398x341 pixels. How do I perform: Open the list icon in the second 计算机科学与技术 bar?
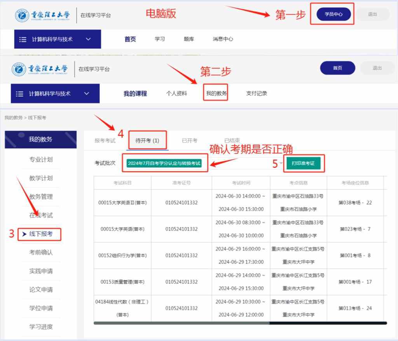tap(19, 94)
